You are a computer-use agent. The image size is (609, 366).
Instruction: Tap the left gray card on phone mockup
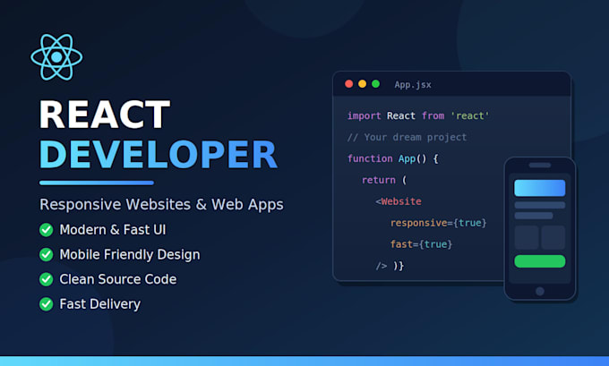click(527, 237)
